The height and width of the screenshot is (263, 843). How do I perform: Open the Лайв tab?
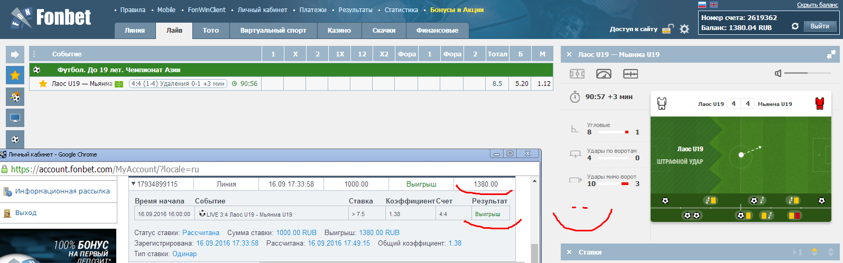coord(174,31)
